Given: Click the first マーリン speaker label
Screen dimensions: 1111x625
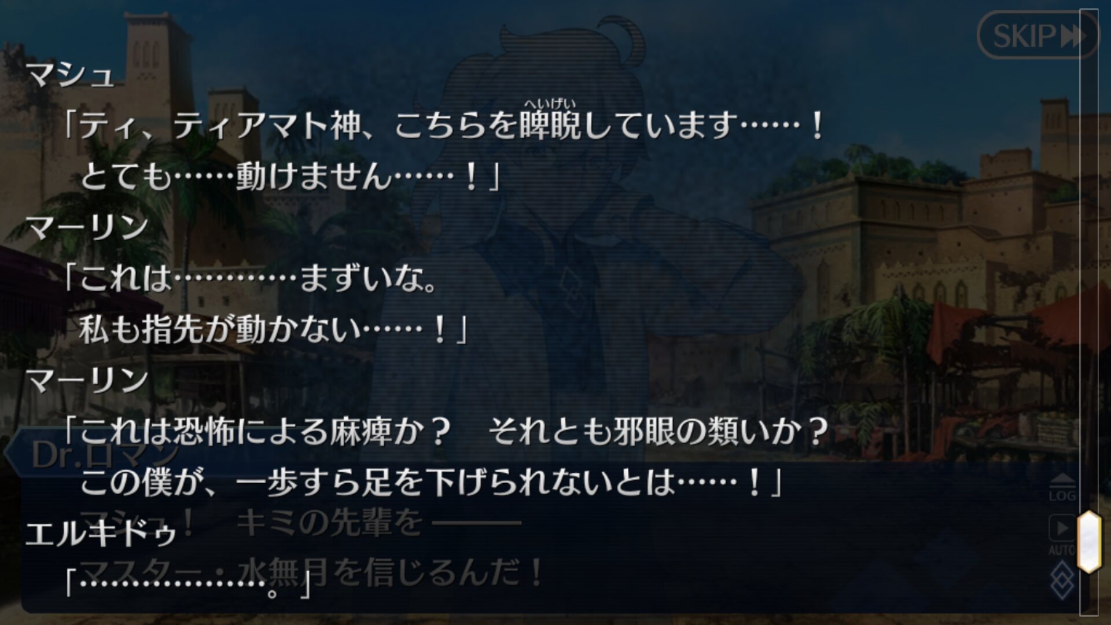Looking at the screenshot, I should 87,227.
